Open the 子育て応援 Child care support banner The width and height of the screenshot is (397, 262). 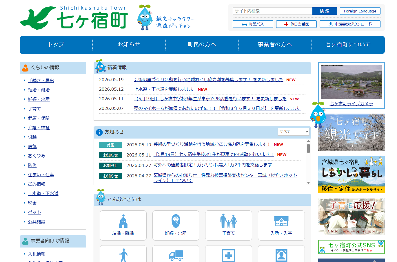352,216
